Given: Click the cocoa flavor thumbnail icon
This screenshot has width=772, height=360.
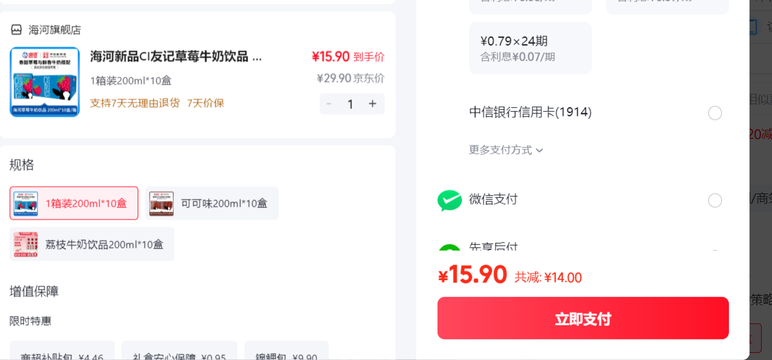Looking at the screenshot, I should [162, 203].
